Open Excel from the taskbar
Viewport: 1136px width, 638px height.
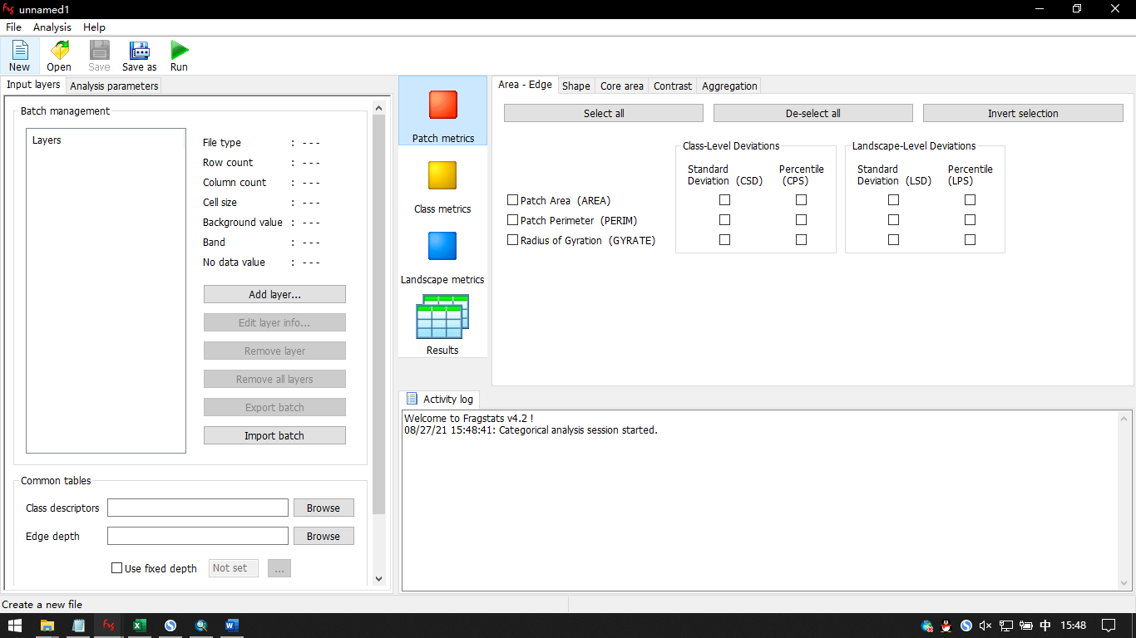[x=140, y=626]
